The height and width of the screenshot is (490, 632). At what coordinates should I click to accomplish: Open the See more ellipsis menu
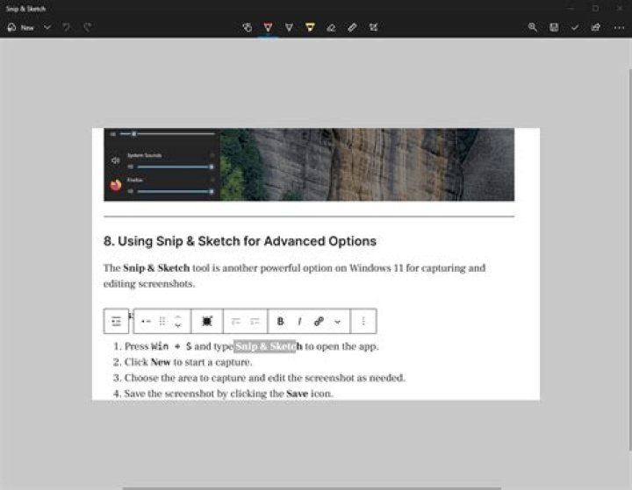coord(619,28)
